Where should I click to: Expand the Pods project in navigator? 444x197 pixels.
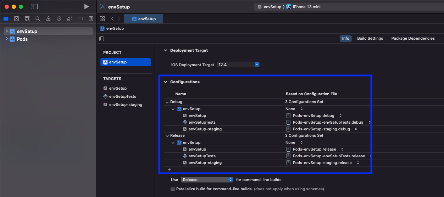7,39
